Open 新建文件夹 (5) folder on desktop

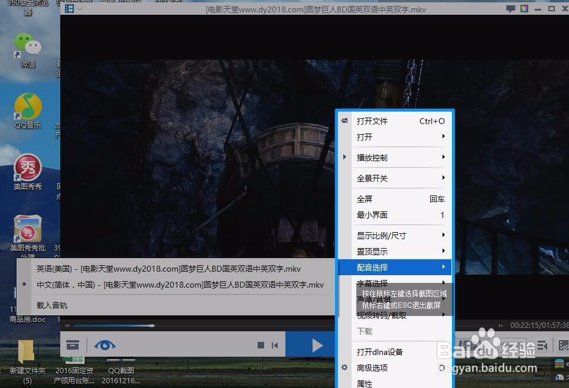click(28, 361)
